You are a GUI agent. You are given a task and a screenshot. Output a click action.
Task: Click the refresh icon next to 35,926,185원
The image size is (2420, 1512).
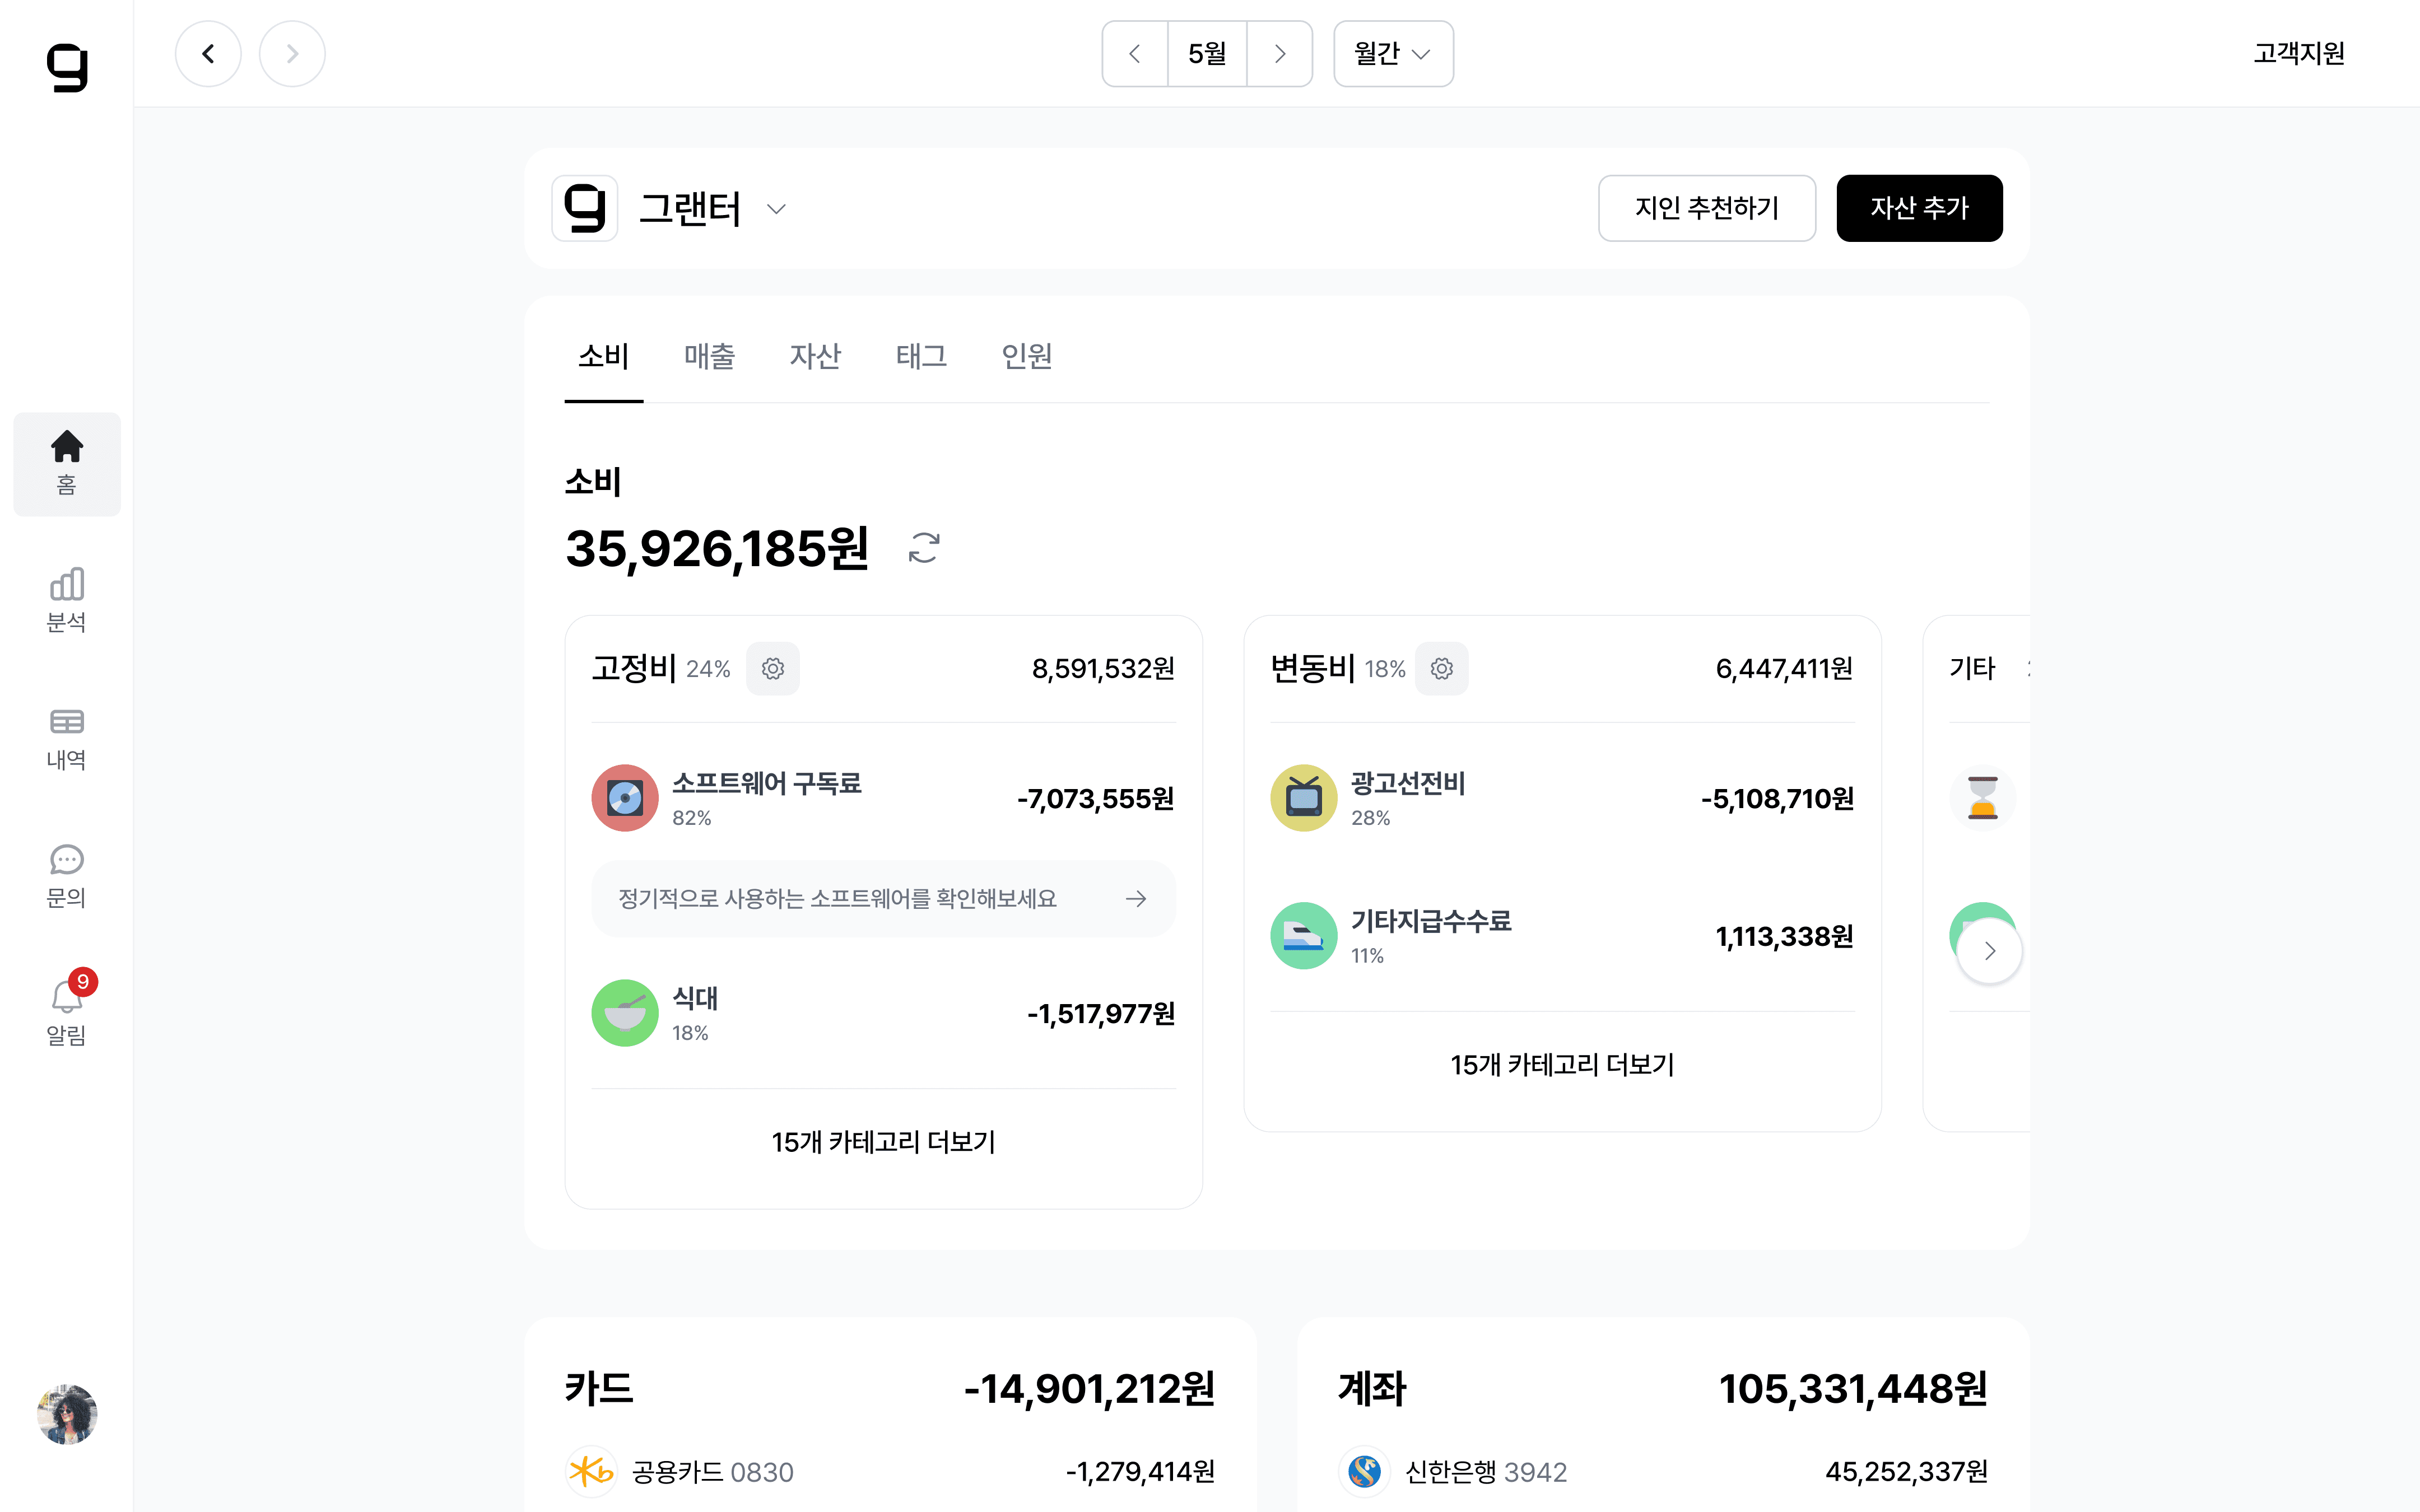[x=923, y=548]
